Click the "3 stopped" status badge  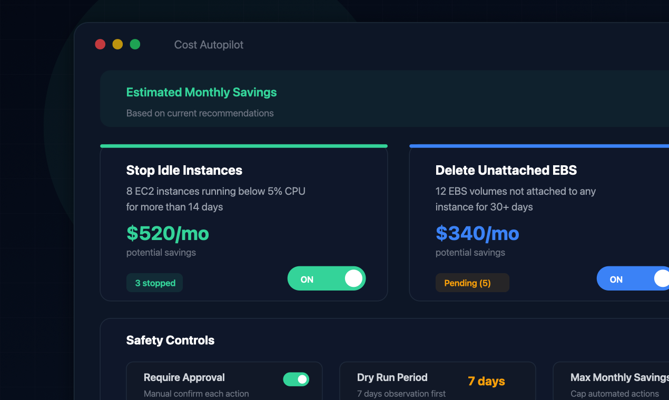(x=154, y=283)
